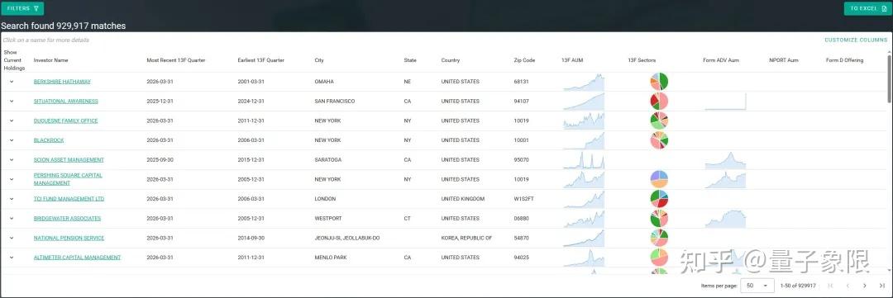This screenshot has height=298, width=893.
Task: Open Pershing Square Capital Management link
Action: (x=68, y=179)
